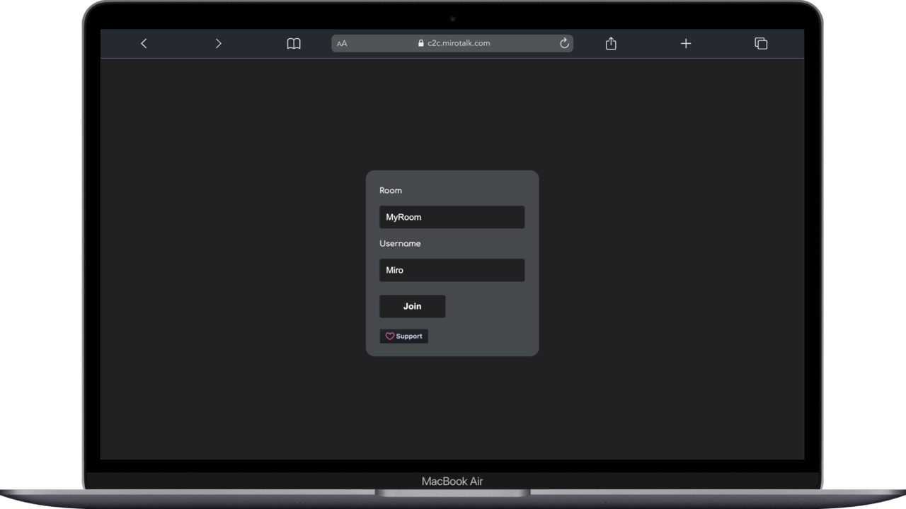Click the Room field label
The image size is (906, 509).
tap(390, 190)
